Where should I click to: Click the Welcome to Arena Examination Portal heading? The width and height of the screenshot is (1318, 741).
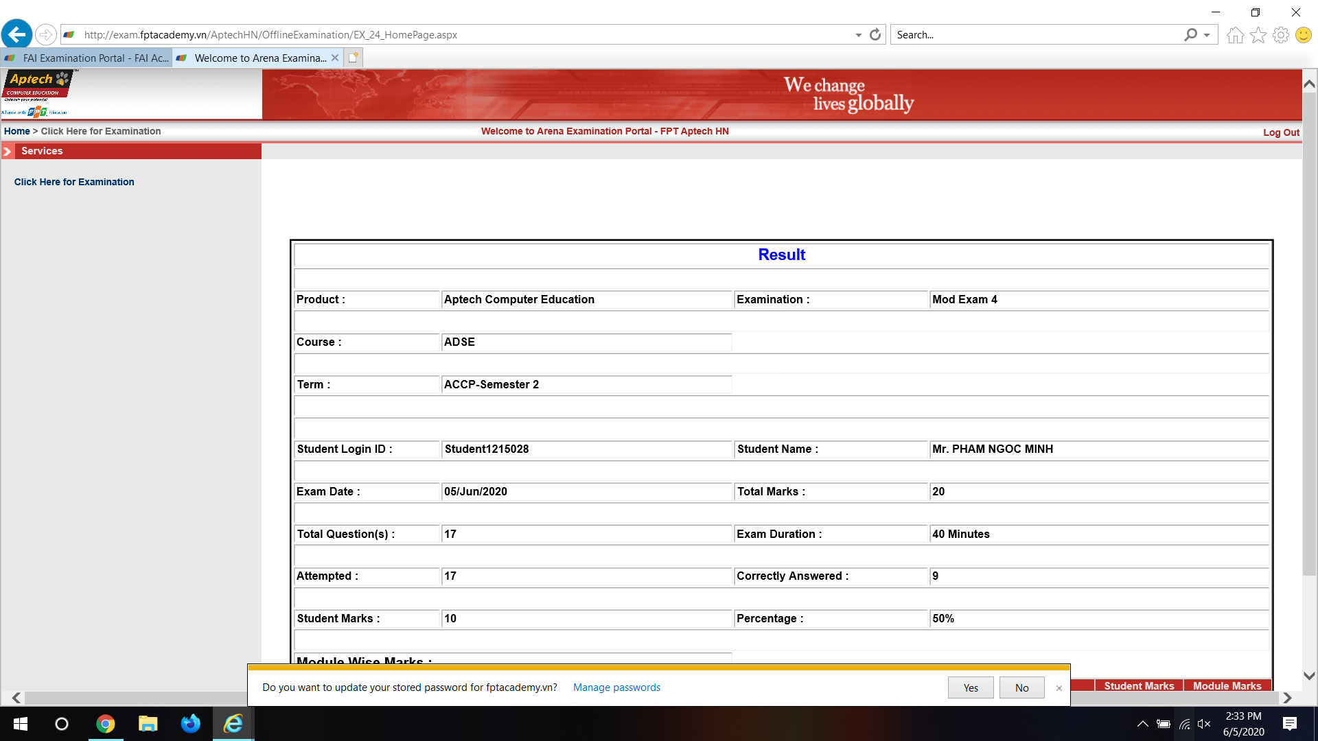(605, 131)
